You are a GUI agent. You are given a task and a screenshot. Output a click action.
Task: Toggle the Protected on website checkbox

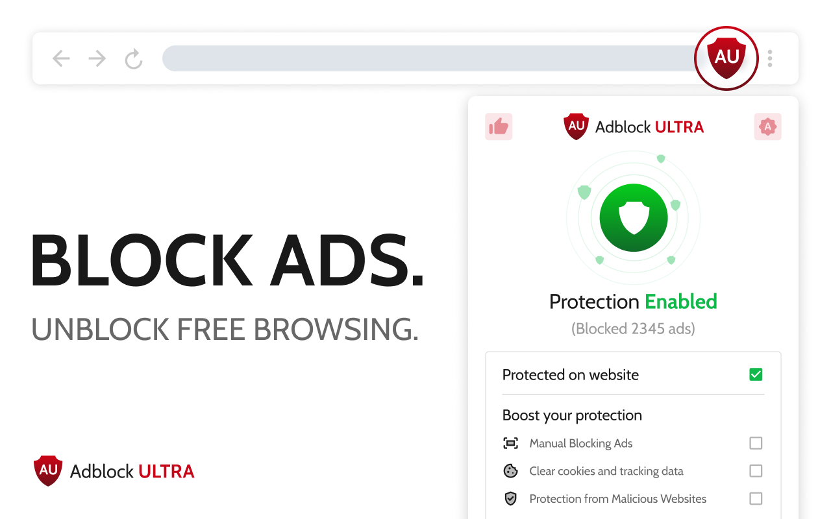[756, 374]
